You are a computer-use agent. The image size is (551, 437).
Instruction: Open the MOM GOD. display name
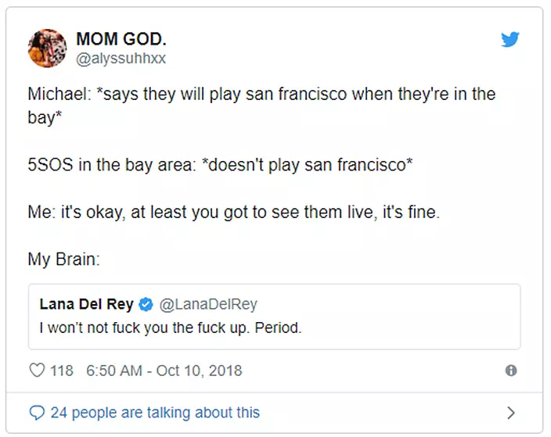tap(121, 40)
